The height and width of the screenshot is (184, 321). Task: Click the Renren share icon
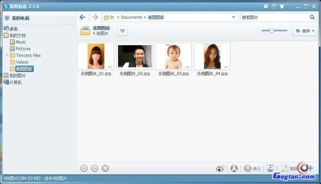tap(234, 169)
